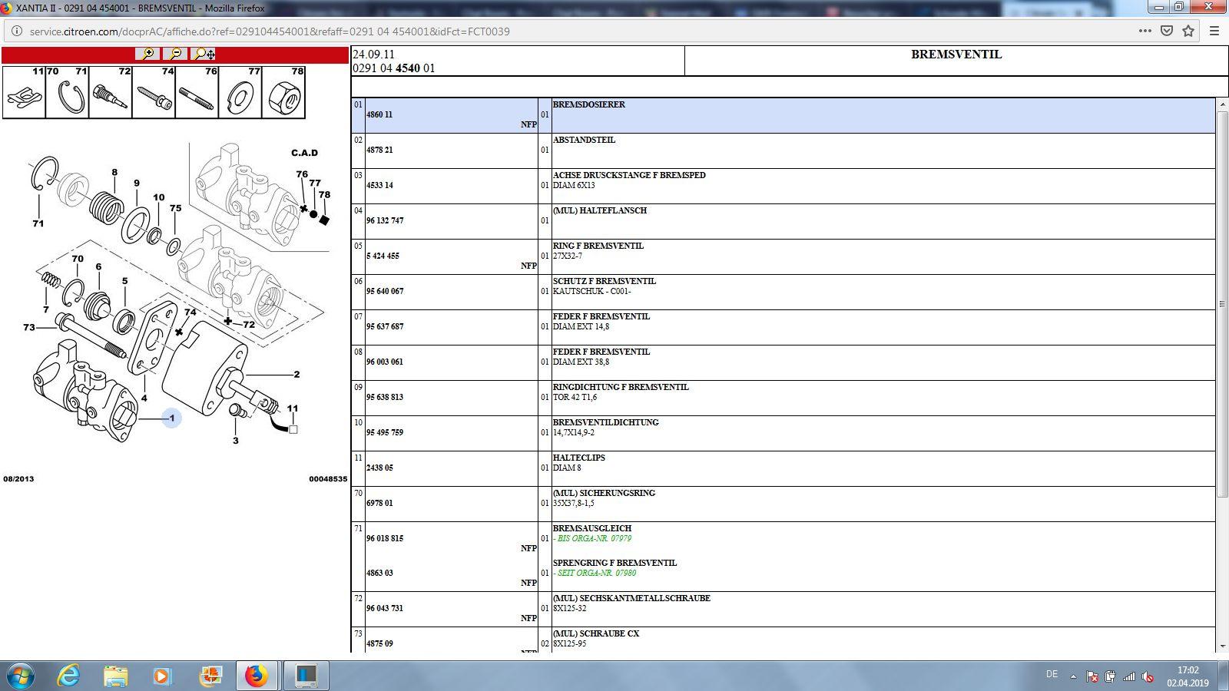The image size is (1229, 691).
Task: Select bolt thumbnail labeled 74
Action: coord(154,92)
